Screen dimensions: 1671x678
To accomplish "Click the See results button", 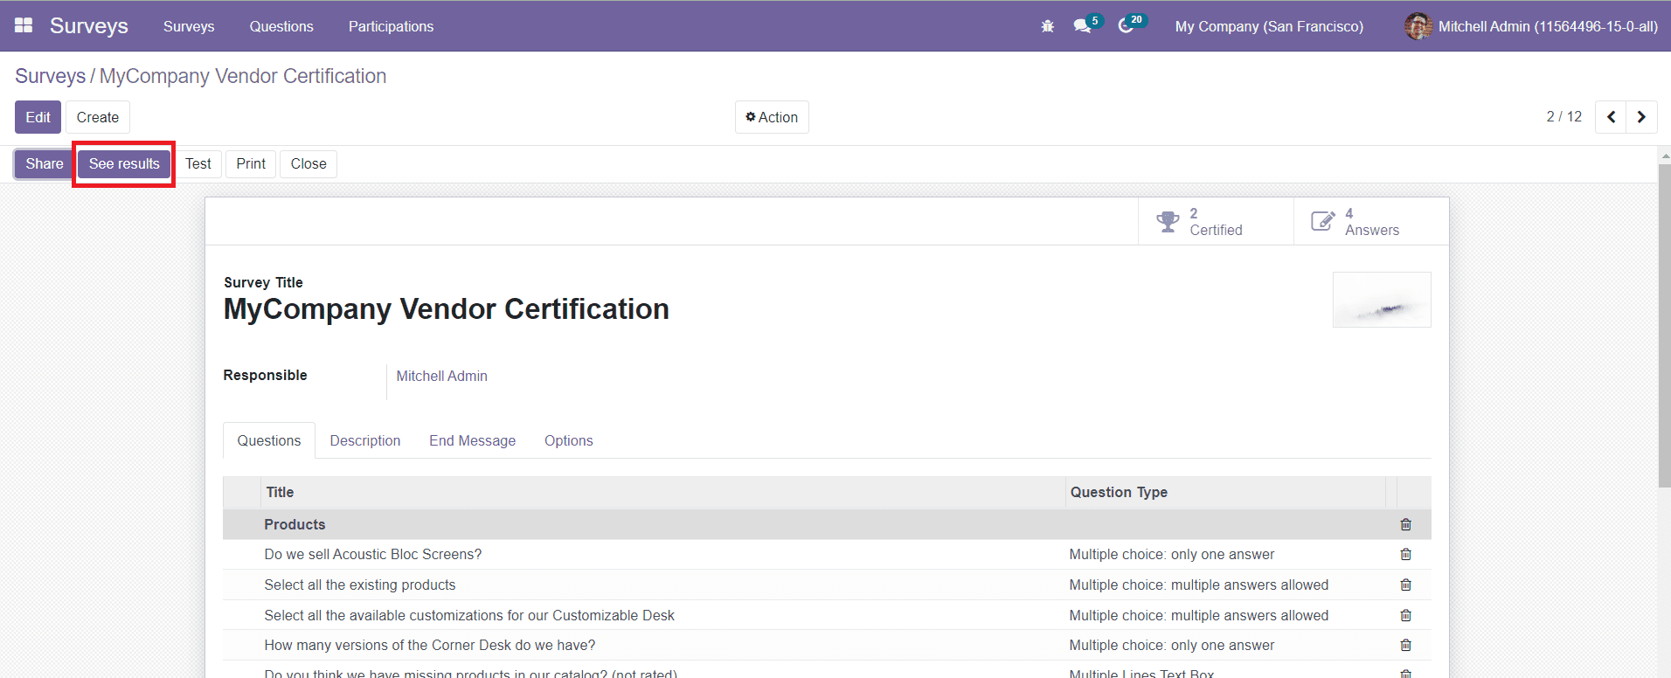I will (x=124, y=163).
